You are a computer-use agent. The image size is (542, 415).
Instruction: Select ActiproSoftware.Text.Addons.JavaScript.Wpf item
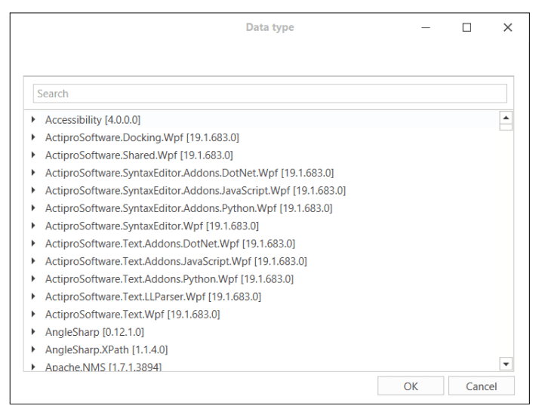(176, 261)
